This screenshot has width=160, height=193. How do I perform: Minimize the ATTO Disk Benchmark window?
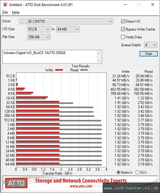125,5
